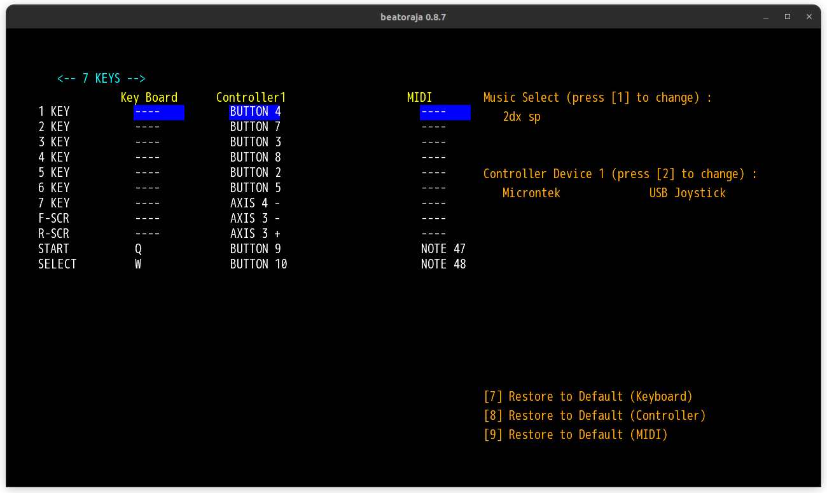Click the MIDI column header
The width and height of the screenshot is (827, 493).
tap(419, 98)
